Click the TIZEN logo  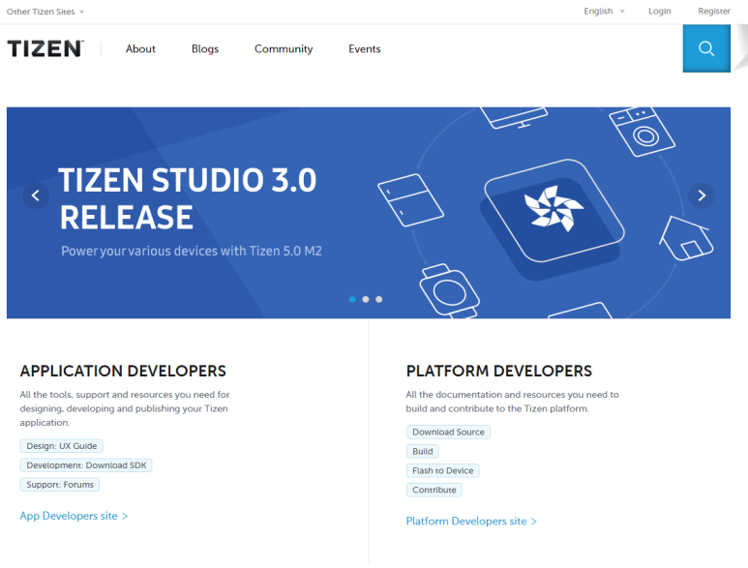pyautogui.click(x=45, y=48)
